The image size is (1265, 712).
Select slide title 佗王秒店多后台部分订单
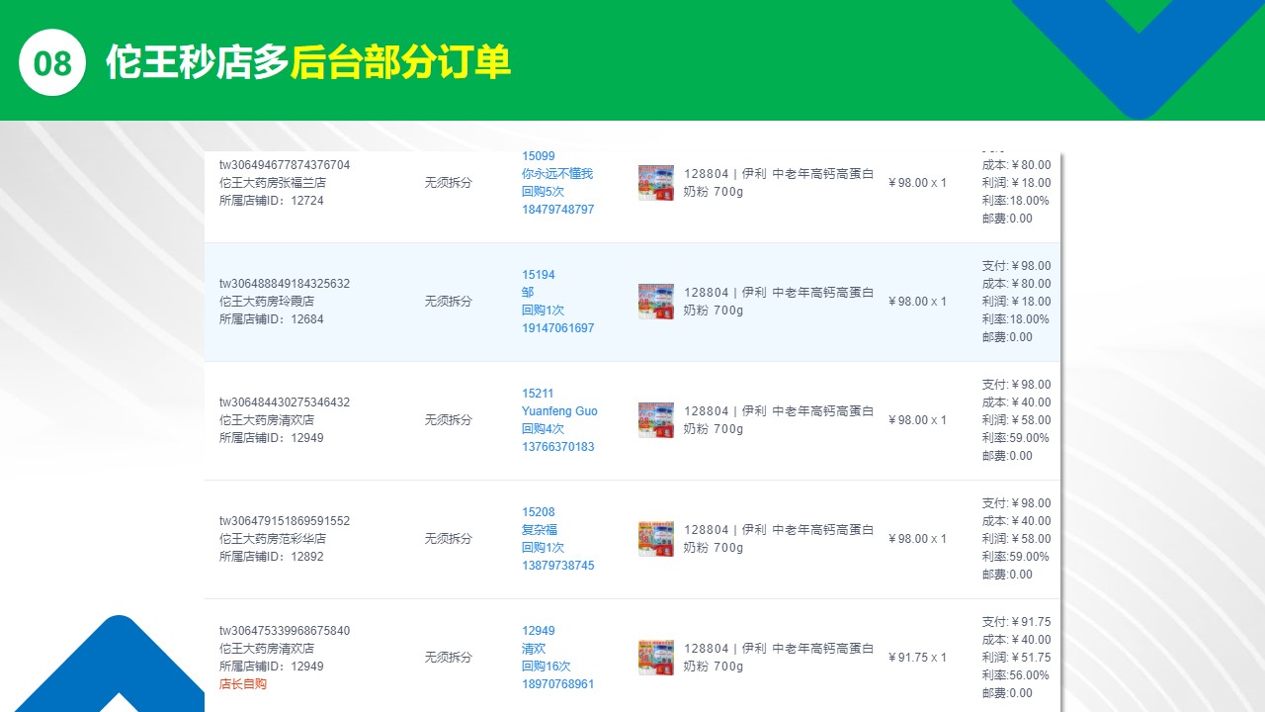click(x=308, y=62)
